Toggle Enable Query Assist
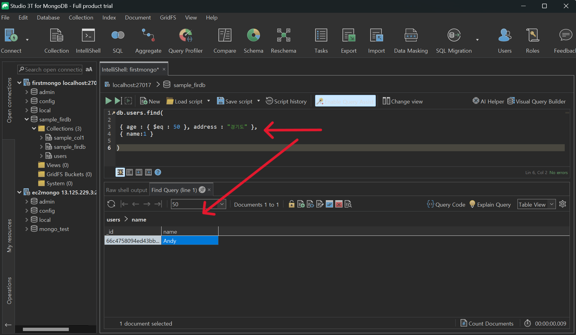Viewport: 576px width, 335px height. point(345,101)
